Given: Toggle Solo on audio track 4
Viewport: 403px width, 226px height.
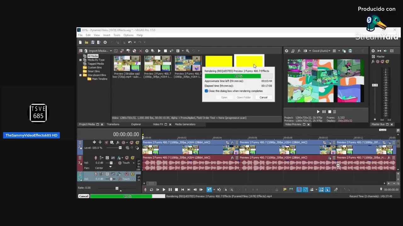Looking at the screenshot, I should point(132,174).
